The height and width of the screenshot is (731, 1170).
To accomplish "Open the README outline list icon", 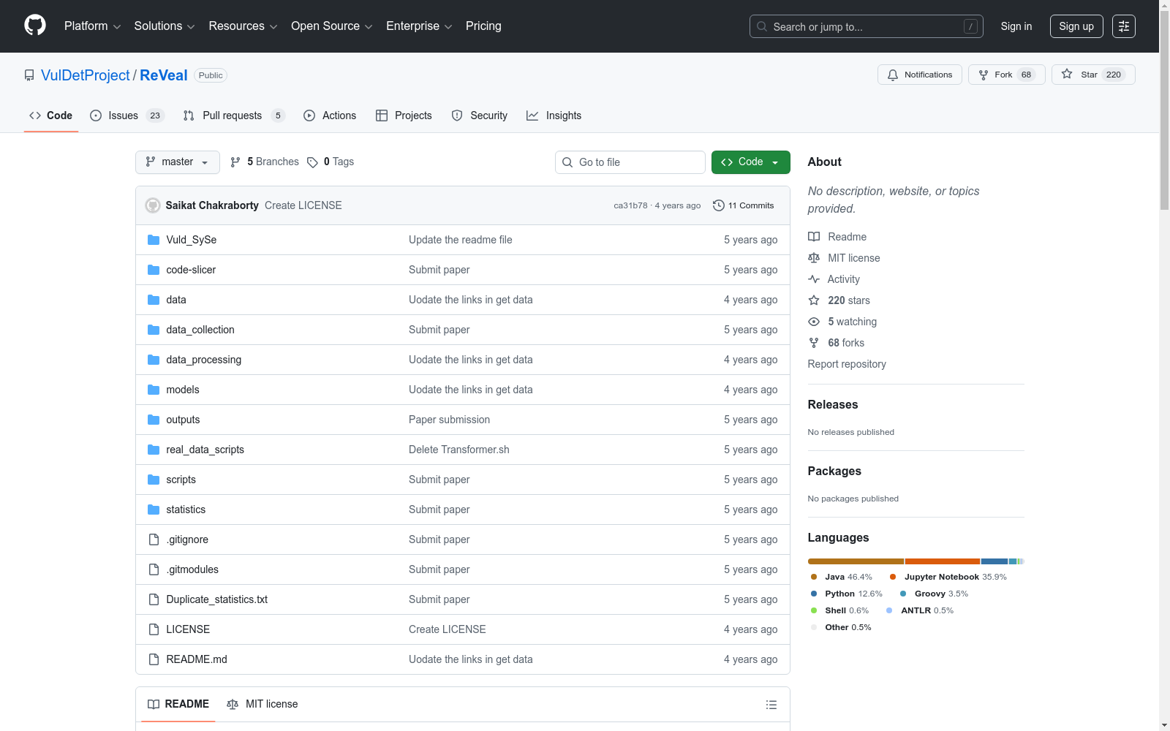I will [x=771, y=705].
